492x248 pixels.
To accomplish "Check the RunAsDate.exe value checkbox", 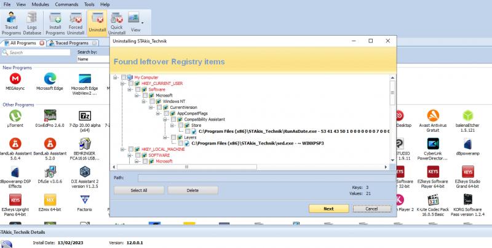I will pos(188,131).
